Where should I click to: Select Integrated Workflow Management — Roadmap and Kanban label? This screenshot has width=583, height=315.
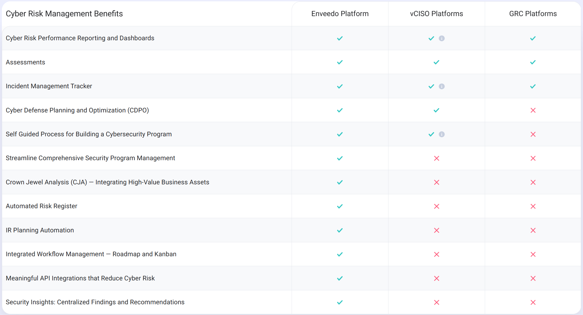(x=91, y=254)
